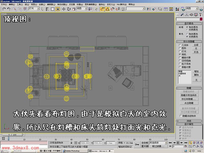Click the object color swatch
The height and width of the screenshot is (153, 204).
pos(201,19)
